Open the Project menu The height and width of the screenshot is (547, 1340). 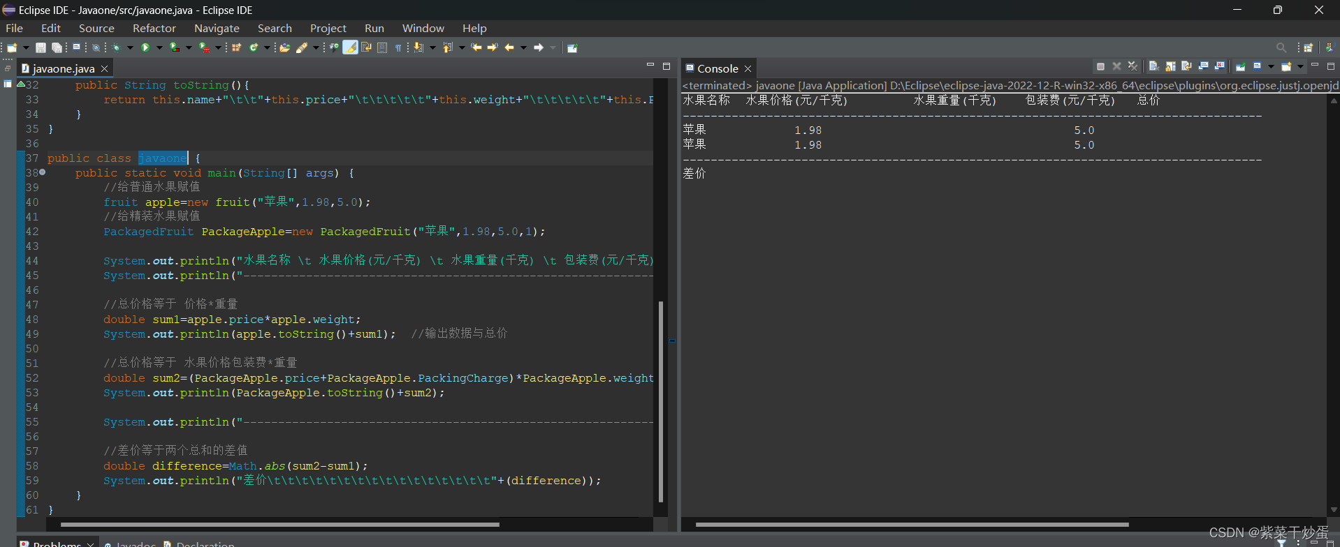coord(328,28)
